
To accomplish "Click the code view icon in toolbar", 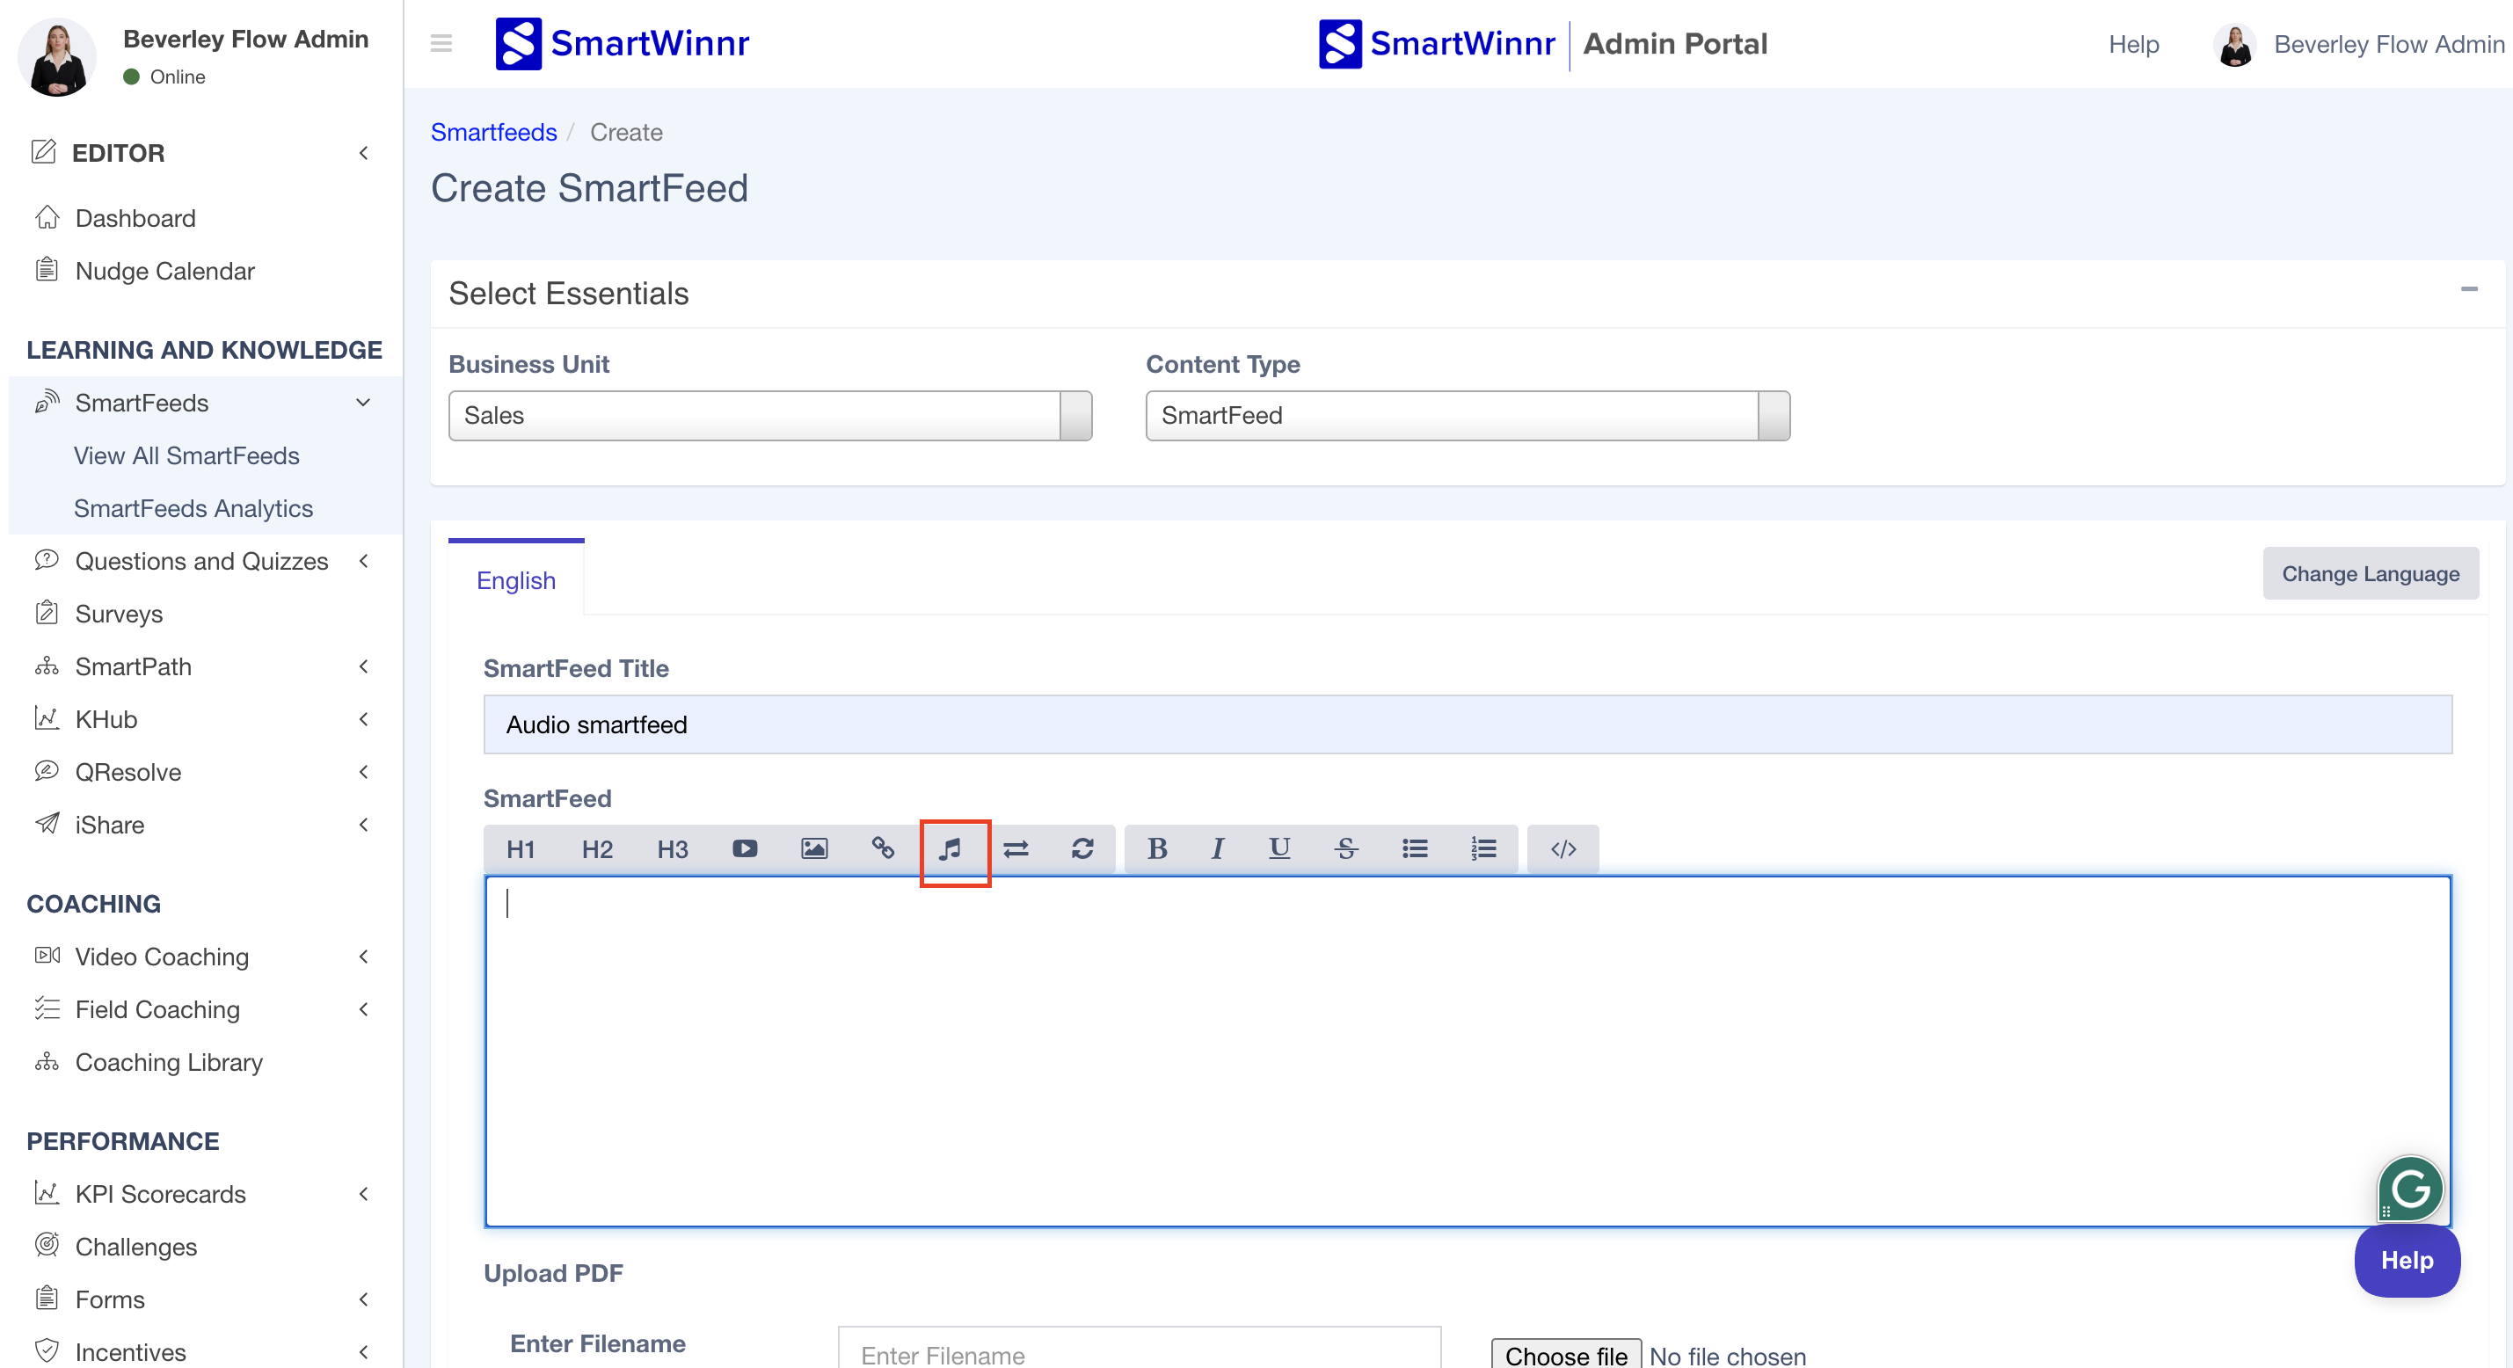I will [1562, 849].
